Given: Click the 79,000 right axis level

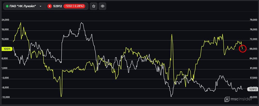Looking at the screenshot, I should [x=253, y=20].
